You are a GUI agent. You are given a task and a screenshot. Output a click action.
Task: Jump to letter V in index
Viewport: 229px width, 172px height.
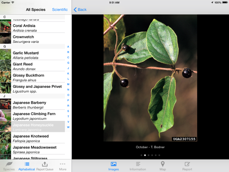click(x=68, y=122)
